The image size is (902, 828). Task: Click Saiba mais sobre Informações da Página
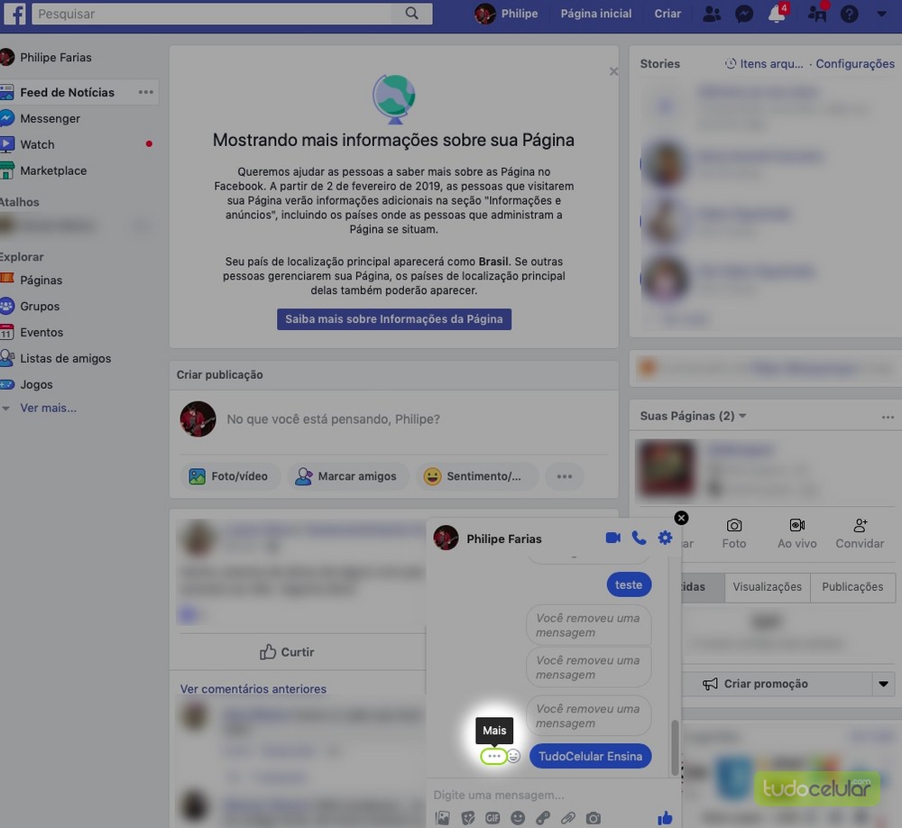[x=394, y=319]
